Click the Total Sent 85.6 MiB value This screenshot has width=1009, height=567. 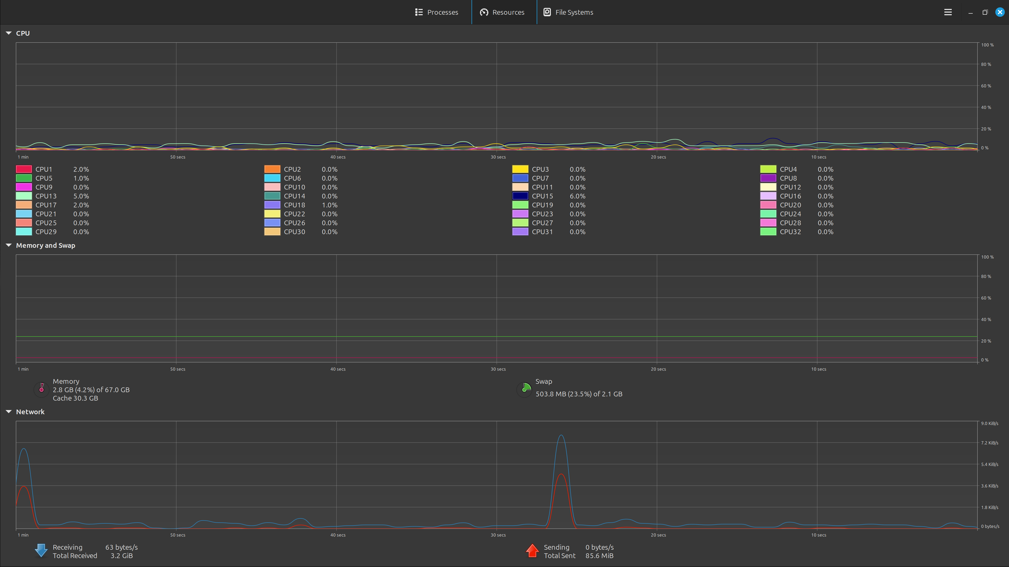pyautogui.click(x=599, y=556)
